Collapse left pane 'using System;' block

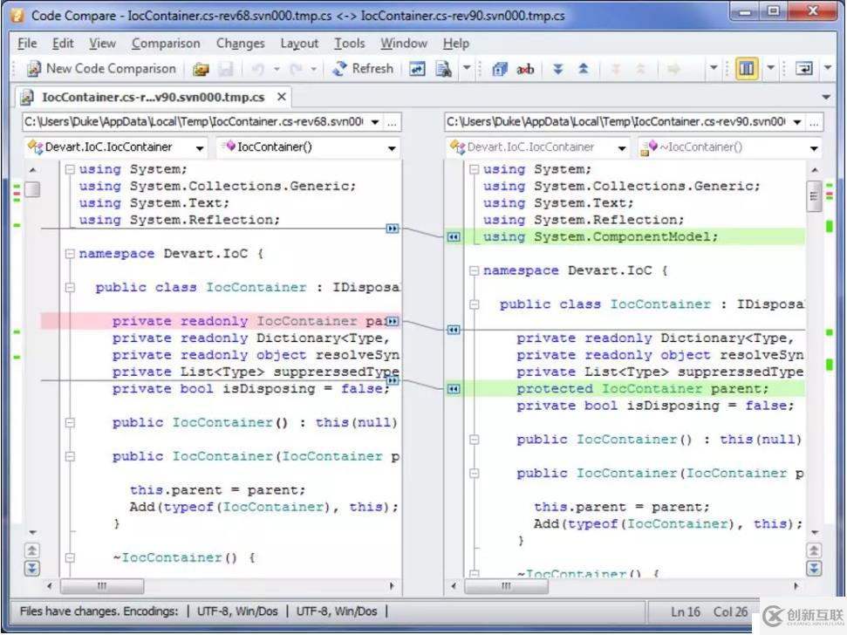coord(70,169)
